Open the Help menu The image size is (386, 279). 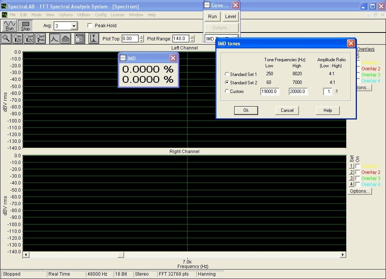[x=152, y=15]
